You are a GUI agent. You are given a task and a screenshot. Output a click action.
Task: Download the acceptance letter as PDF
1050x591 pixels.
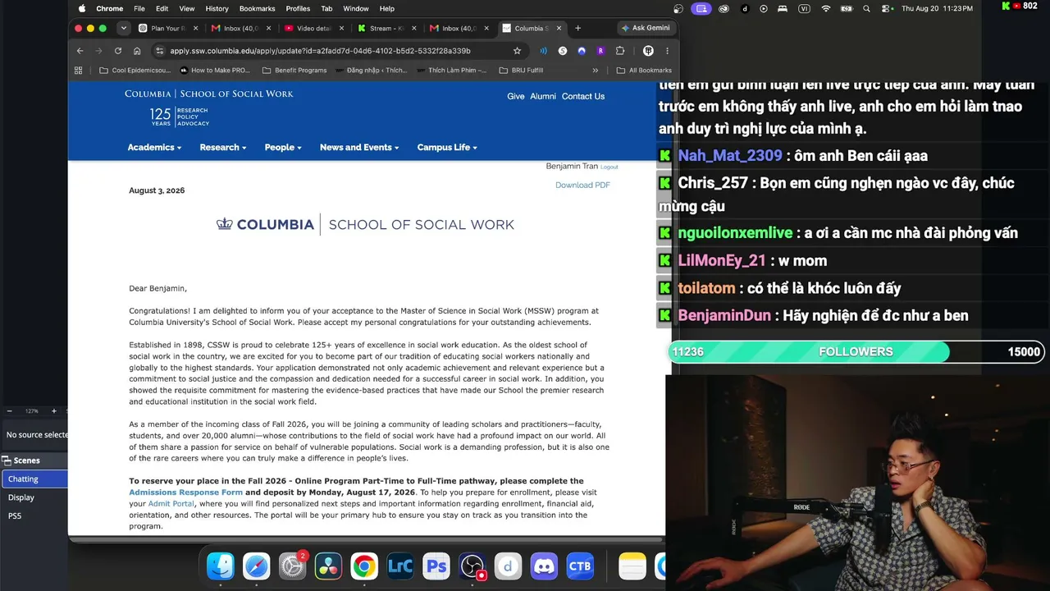pyautogui.click(x=582, y=185)
